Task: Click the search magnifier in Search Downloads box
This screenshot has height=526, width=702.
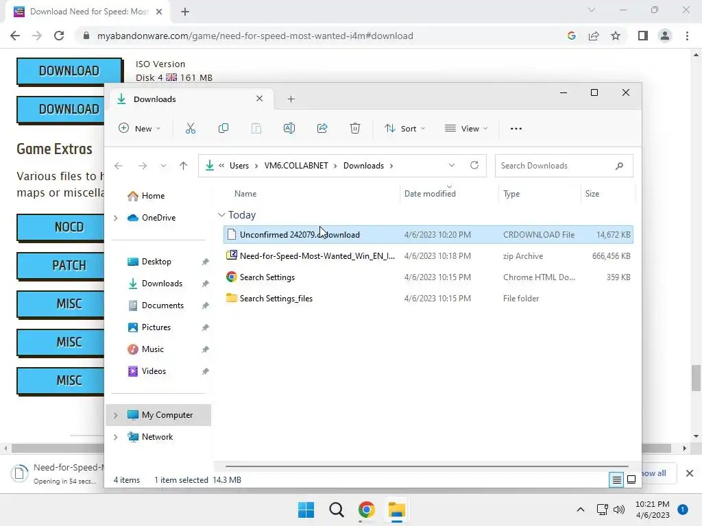Action: click(619, 166)
